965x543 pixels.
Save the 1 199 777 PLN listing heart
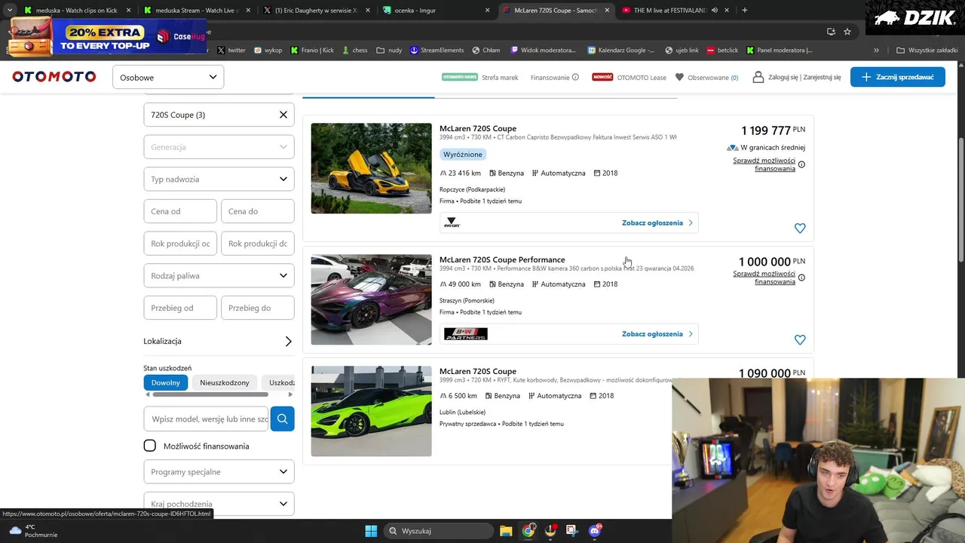click(800, 228)
